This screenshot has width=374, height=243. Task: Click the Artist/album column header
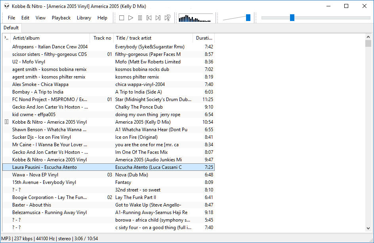(50, 38)
